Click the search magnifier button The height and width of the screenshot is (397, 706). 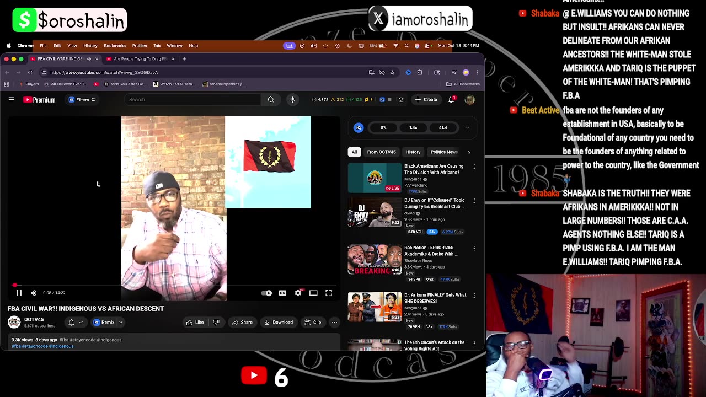[x=271, y=100]
